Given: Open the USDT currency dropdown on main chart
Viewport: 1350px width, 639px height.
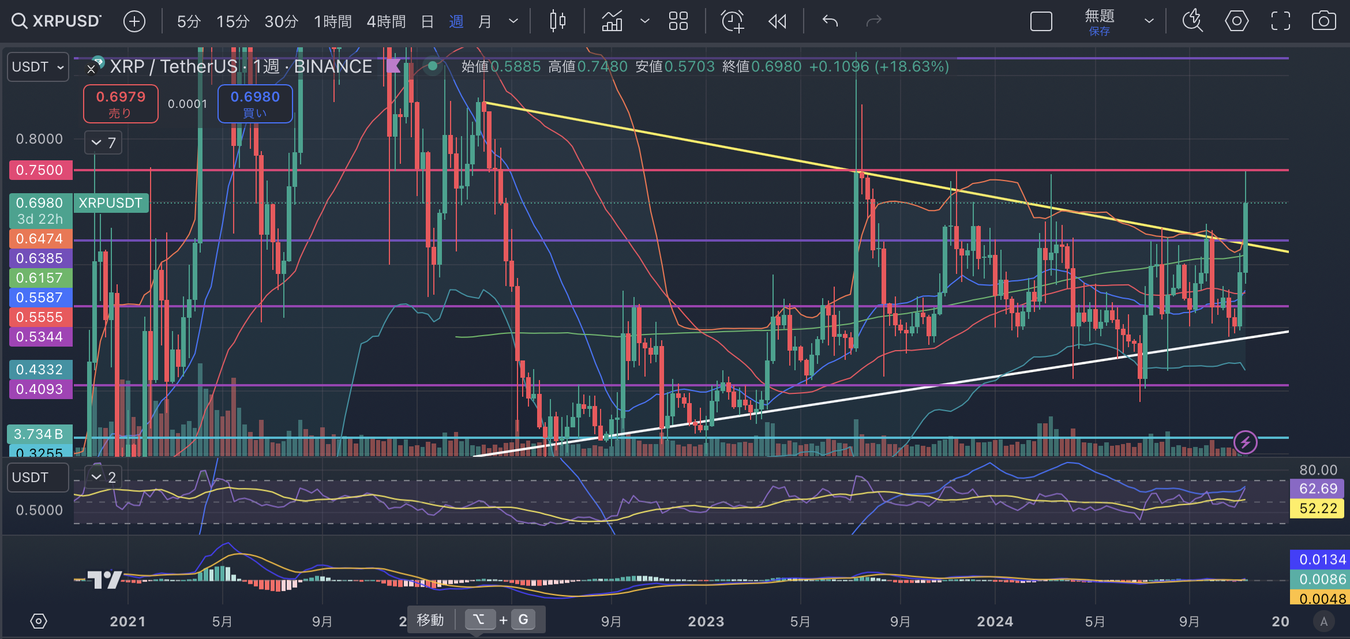Looking at the screenshot, I should 38,67.
